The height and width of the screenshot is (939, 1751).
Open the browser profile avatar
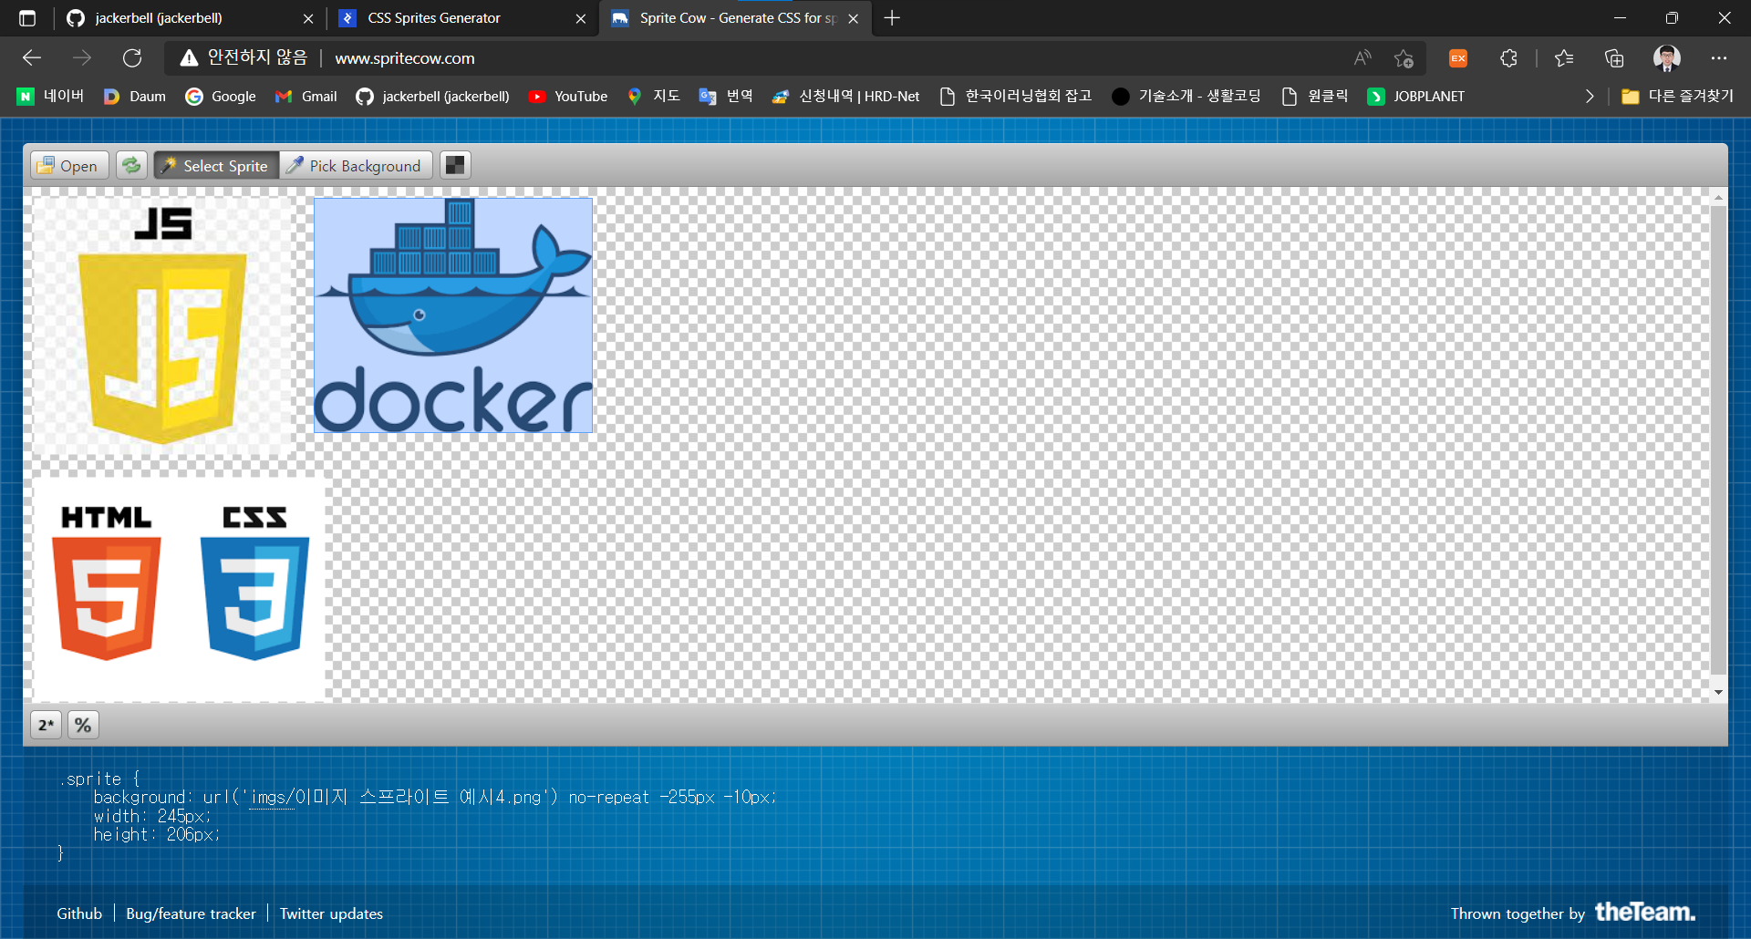(x=1667, y=58)
